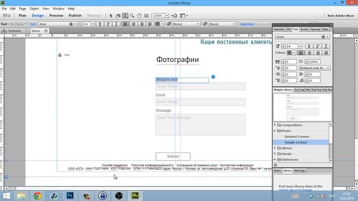
Task: Toggle italic in the Text panel
Action: pyautogui.click(x=317, y=46)
